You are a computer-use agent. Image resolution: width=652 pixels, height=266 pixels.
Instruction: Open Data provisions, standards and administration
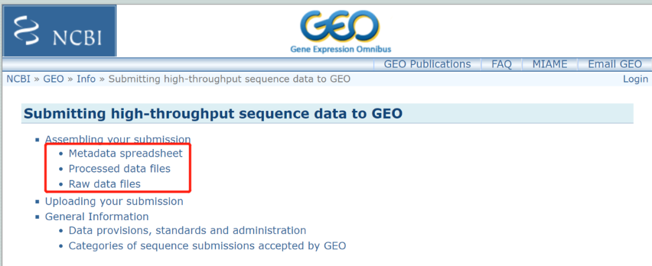pyautogui.click(x=187, y=230)
